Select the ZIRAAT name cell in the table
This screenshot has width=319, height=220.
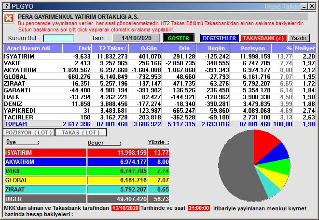coord(33,83)
